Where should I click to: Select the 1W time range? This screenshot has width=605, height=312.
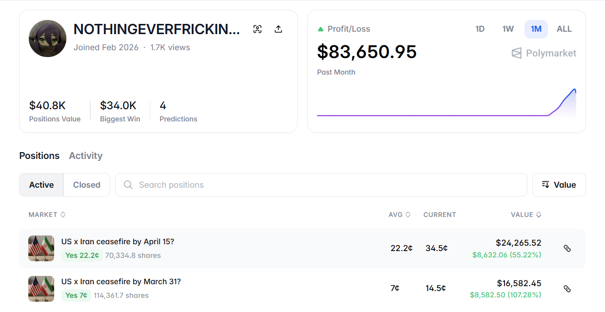click(x=508, y=29)
